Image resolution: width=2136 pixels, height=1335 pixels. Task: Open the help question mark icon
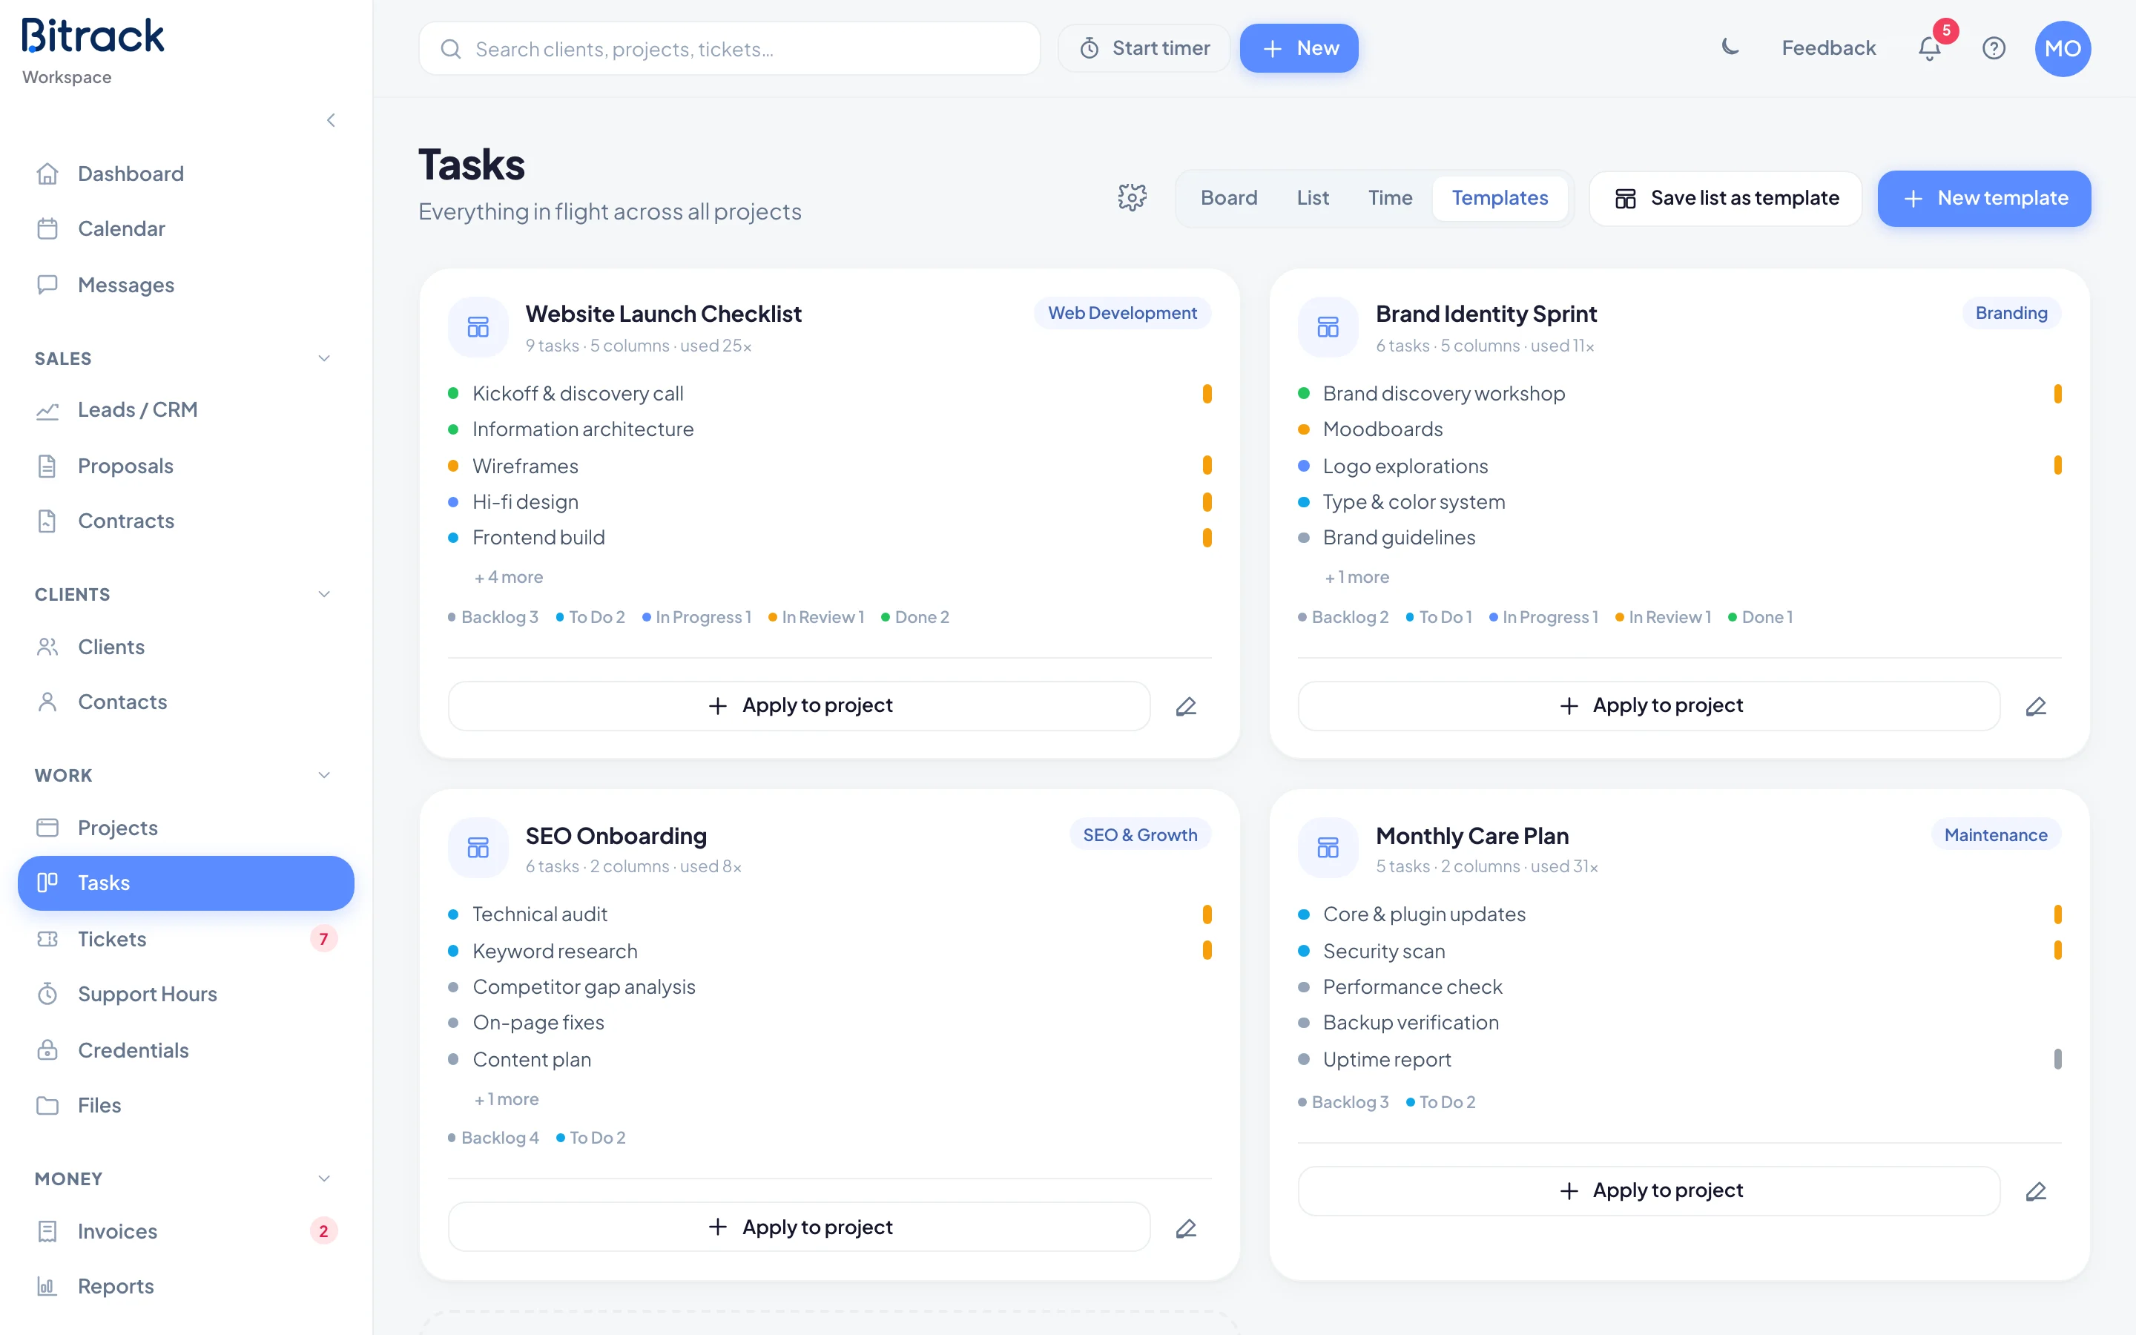1994,48
